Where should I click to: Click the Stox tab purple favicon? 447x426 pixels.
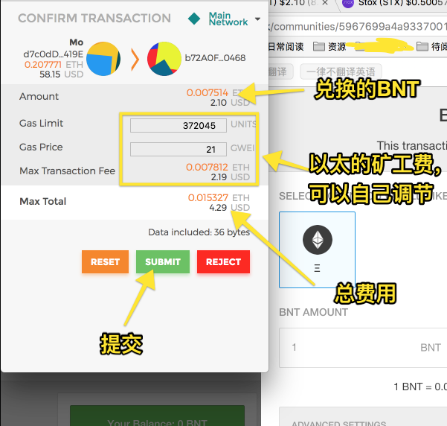pos(348,3)
